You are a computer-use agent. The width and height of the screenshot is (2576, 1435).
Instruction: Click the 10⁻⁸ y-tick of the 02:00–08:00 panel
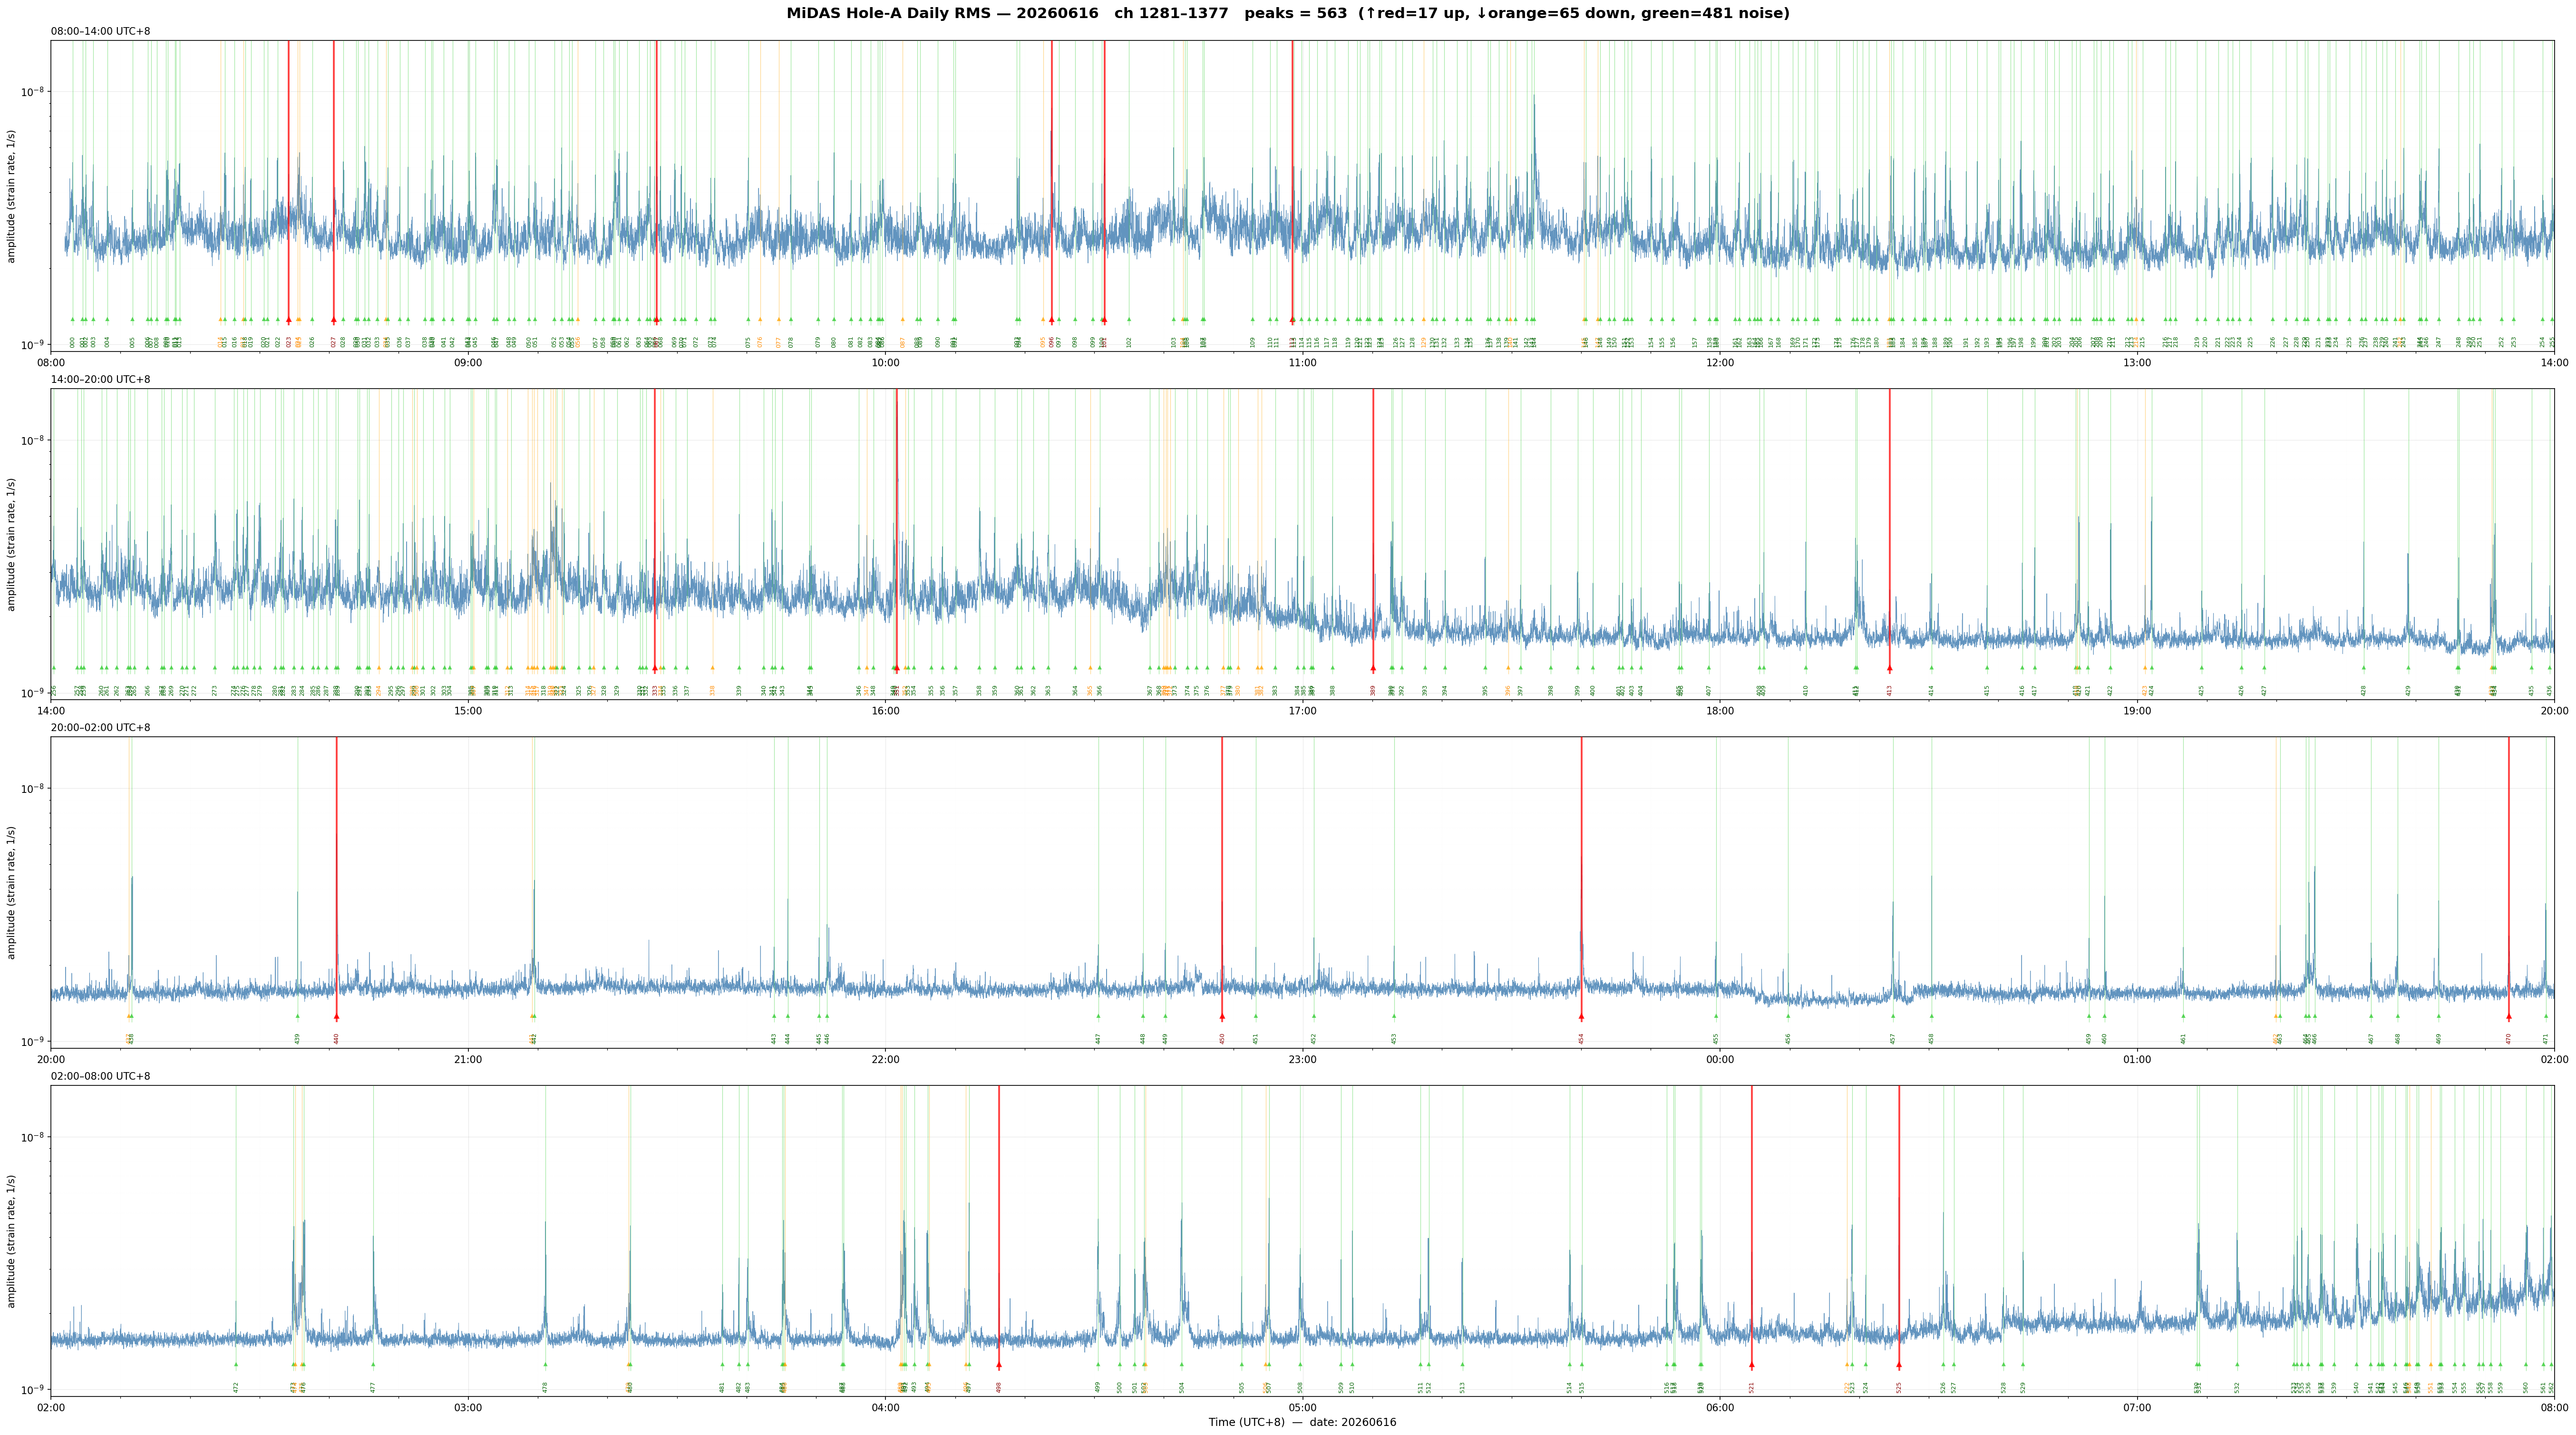[33, 1137]
